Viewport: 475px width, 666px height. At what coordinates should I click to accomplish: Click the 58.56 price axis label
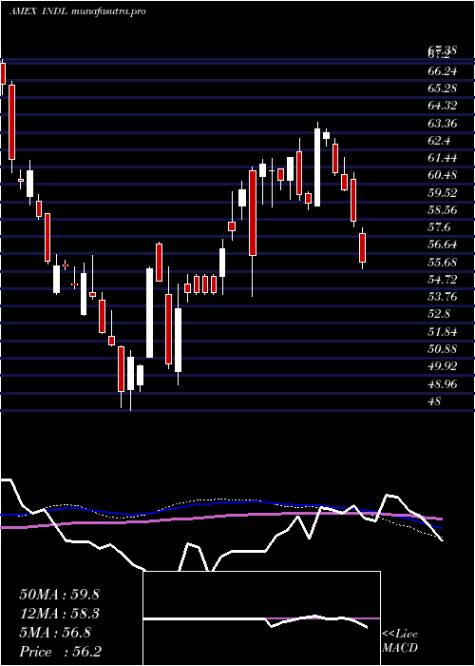(443, 210)
